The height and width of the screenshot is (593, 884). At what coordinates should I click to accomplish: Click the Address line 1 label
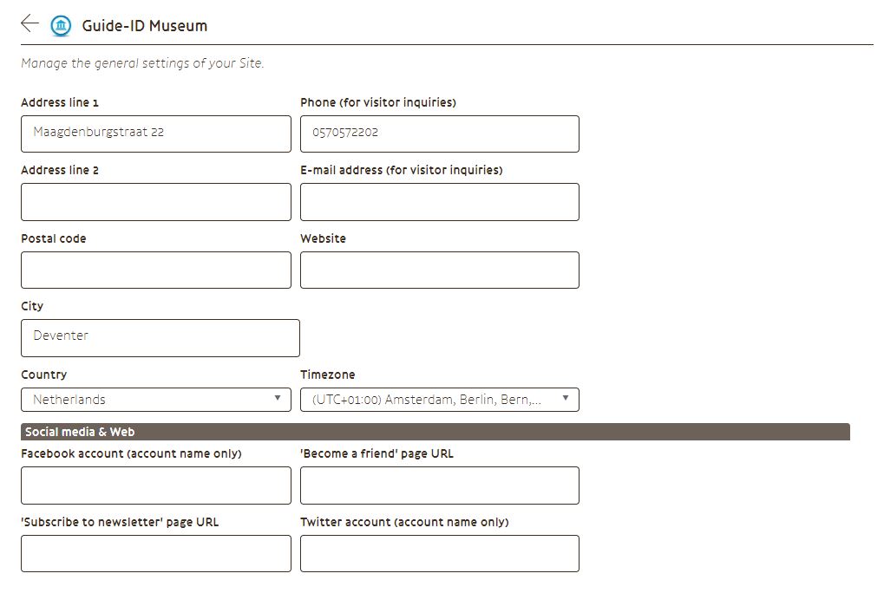(x=60, y=102)
